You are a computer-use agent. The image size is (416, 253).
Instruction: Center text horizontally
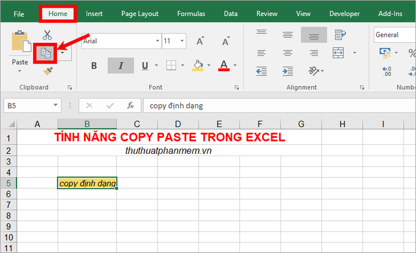click(x=288, y=53)
